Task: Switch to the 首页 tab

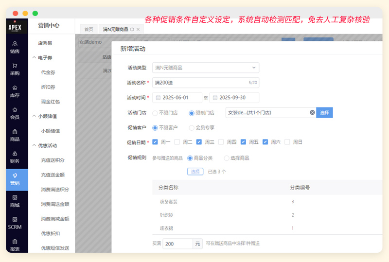Action: (x=88, y=29)
